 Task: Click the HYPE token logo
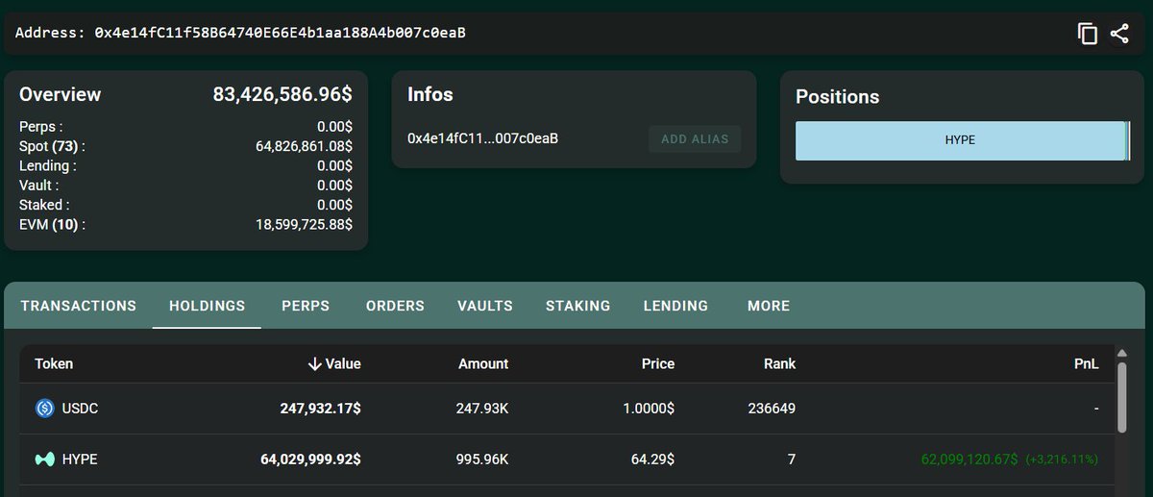(44, 460)
